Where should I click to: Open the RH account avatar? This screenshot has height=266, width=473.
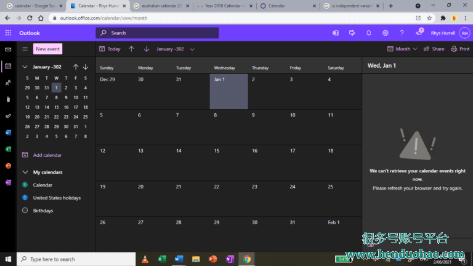tap(464, 33)
